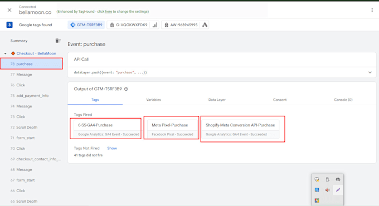Select event 72 Scroll Depth

(x=32, y=127)
